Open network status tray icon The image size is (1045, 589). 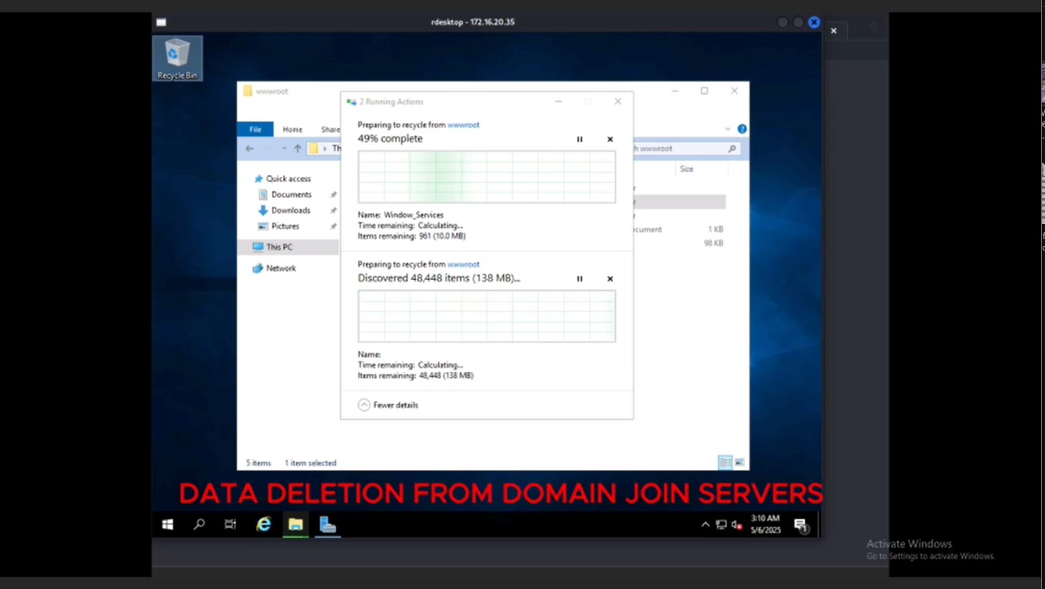[721, 524]
